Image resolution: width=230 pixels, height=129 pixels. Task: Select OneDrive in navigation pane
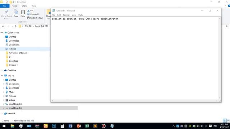(11, 70)
